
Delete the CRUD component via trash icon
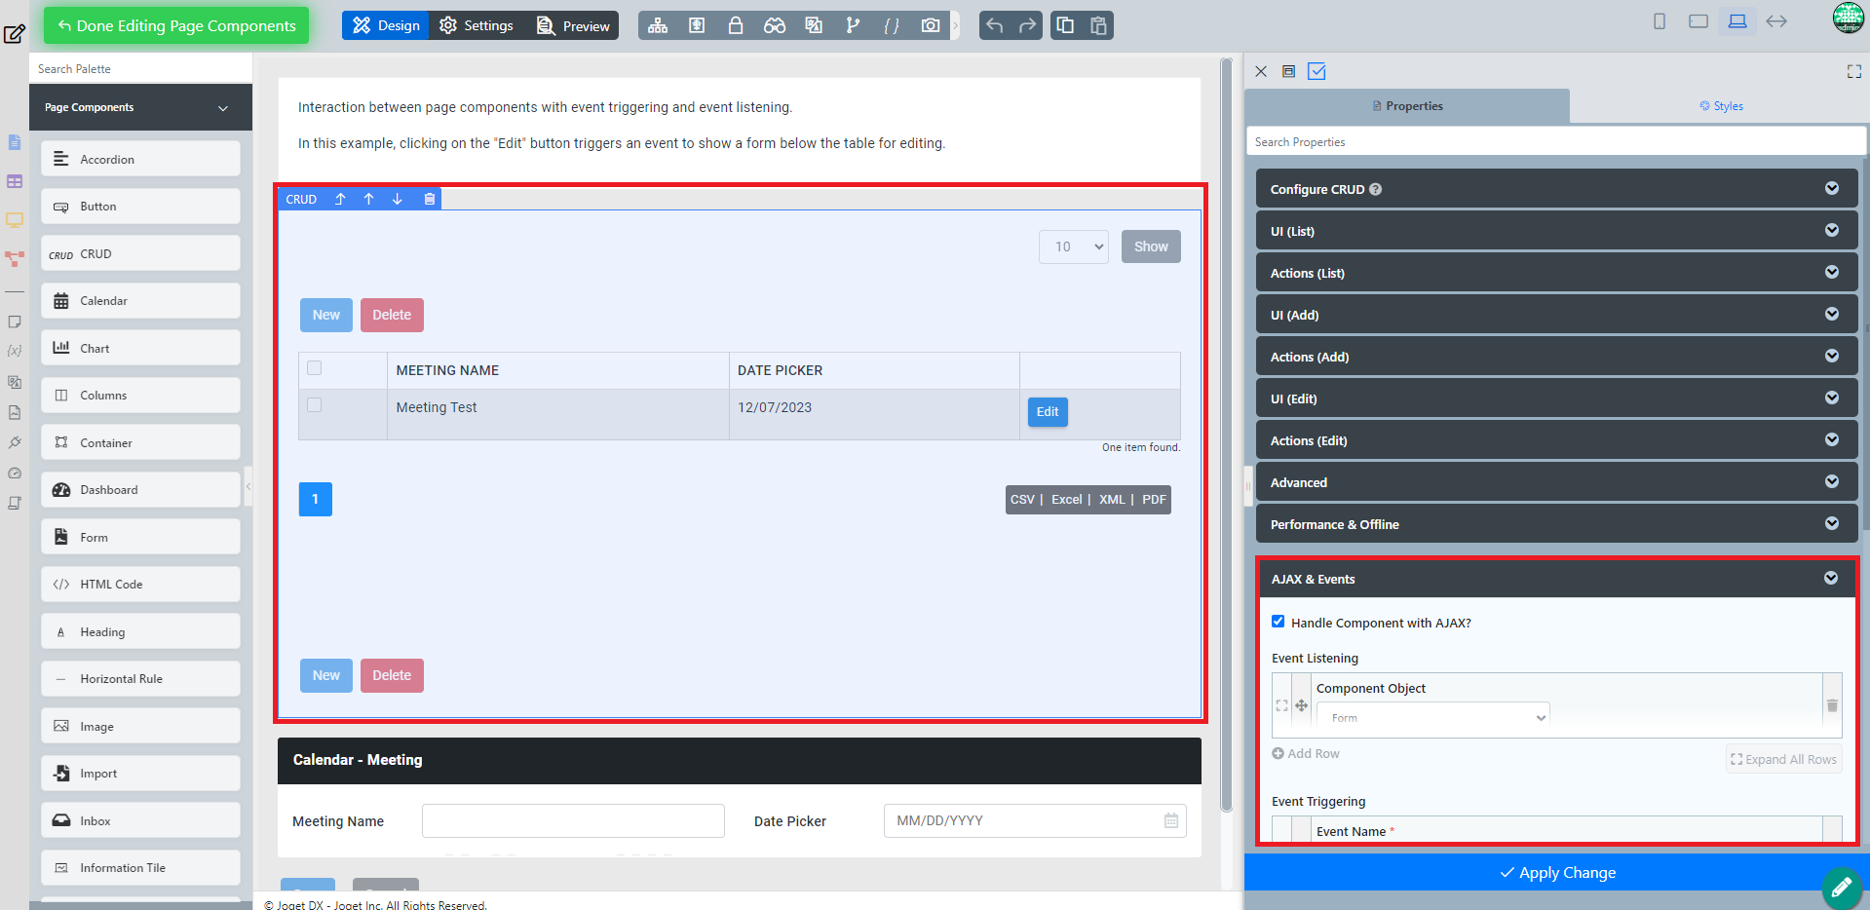click(x=429, y=199)
